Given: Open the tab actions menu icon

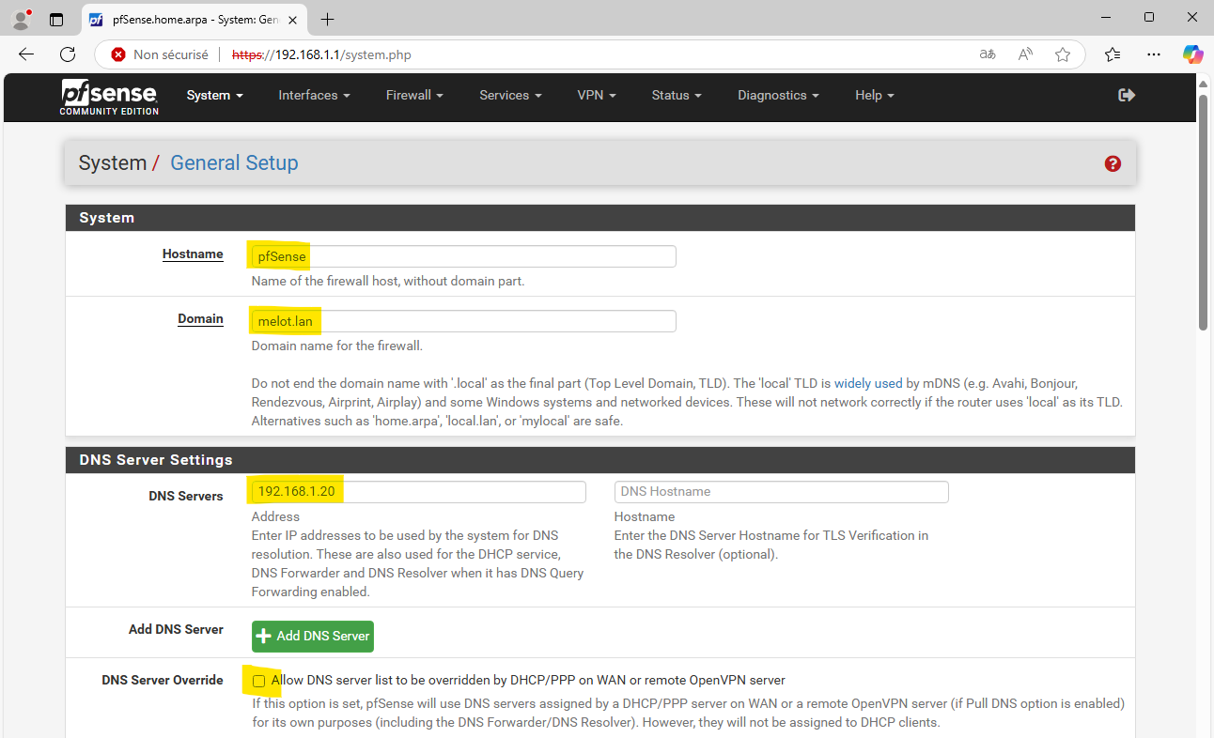Looking at the screenshot, I should click(56, 19).
